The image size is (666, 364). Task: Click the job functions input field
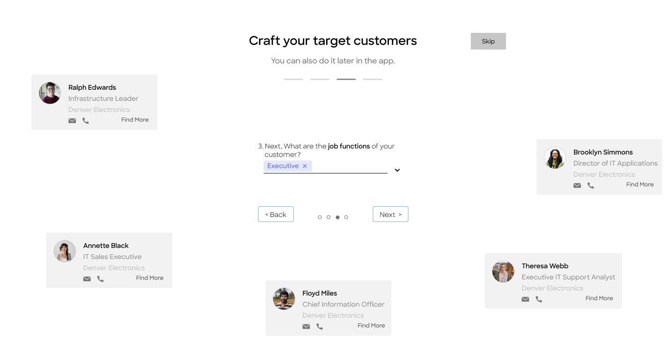click(x=349, y=167)
